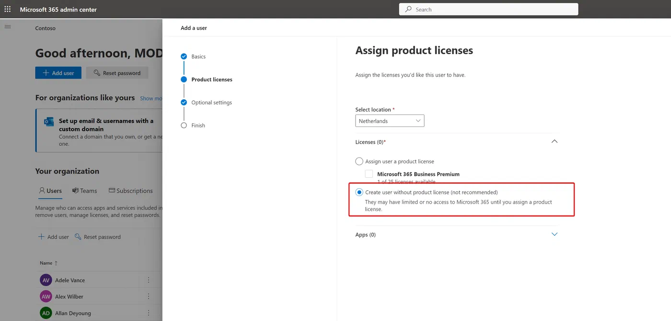Open more options for Adele Vance

point(149,280)
